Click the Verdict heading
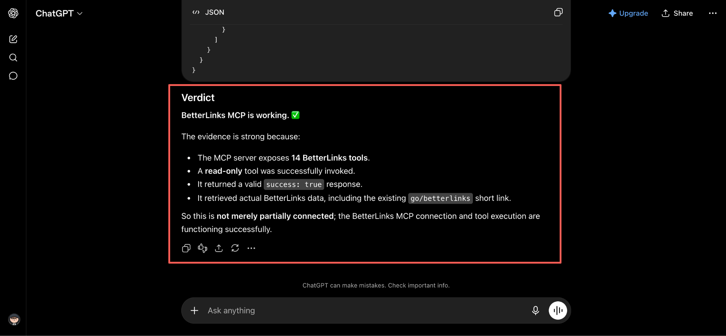726x336 pixels. [x=198, y=98]
